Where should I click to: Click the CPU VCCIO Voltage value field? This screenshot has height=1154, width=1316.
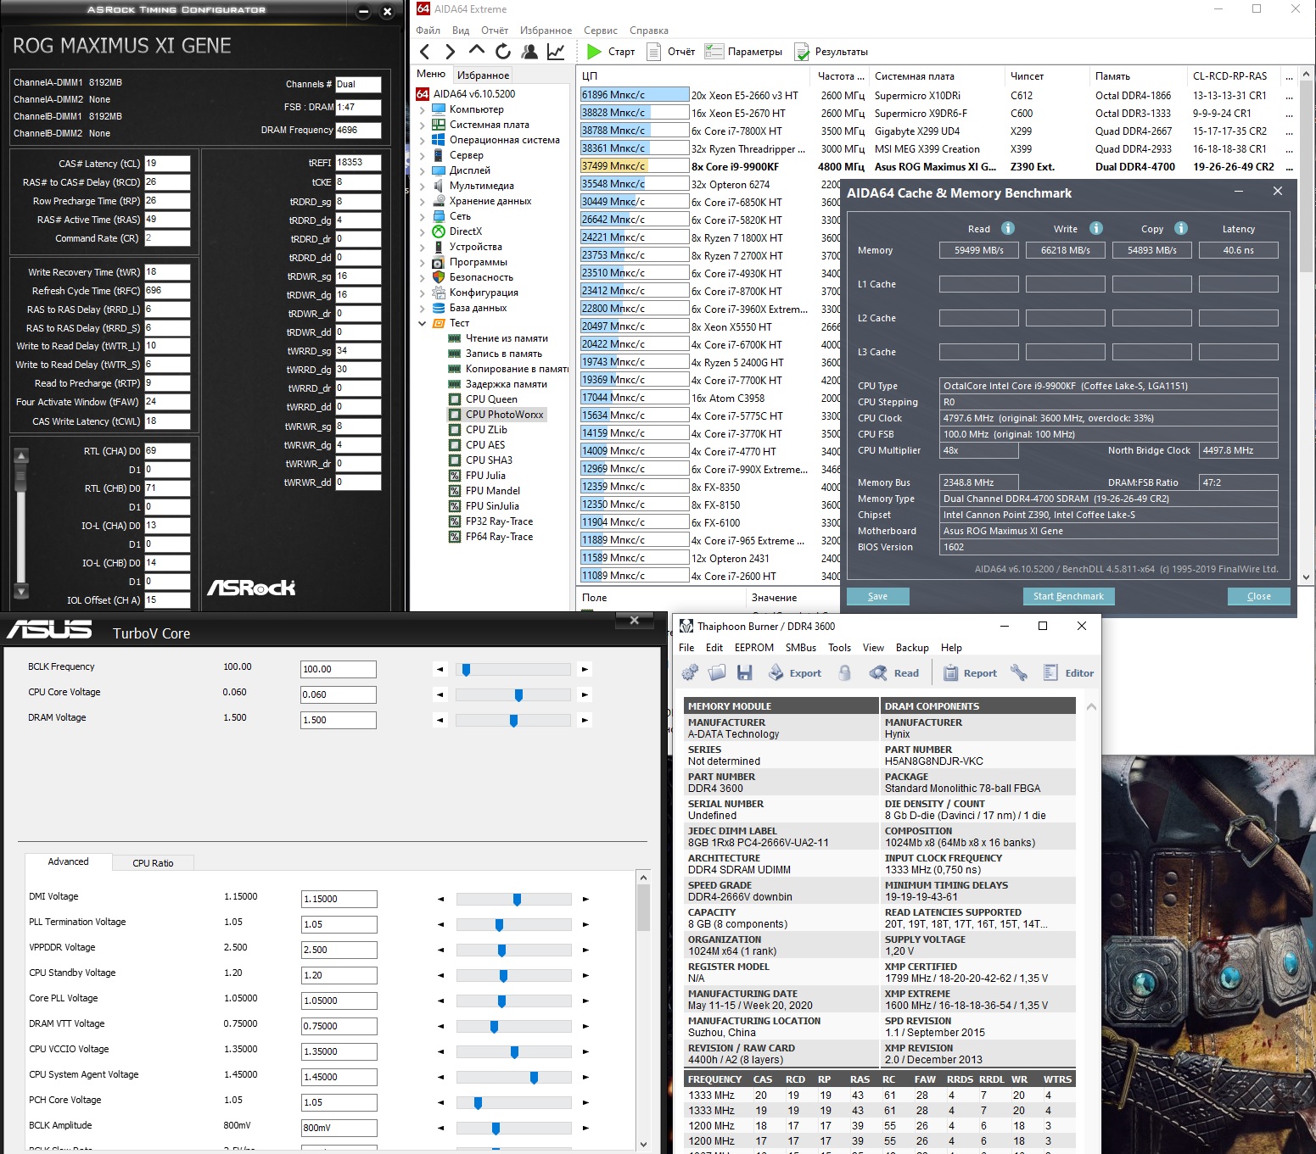339,1051
